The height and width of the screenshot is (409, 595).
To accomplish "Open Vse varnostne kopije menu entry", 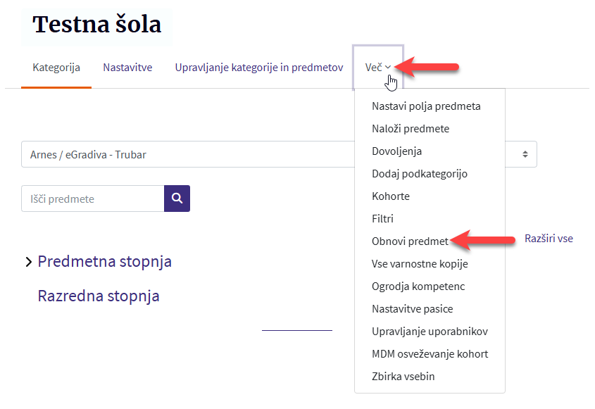I will point(420,264).
